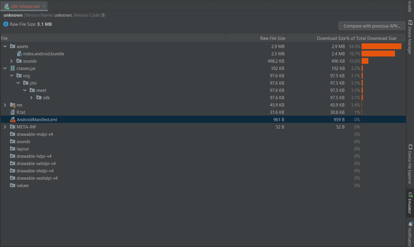Image resolution: width=414 pixels, height=247 pixels.
Task: Sort by the Download Size column header
Action: point(331,38)
